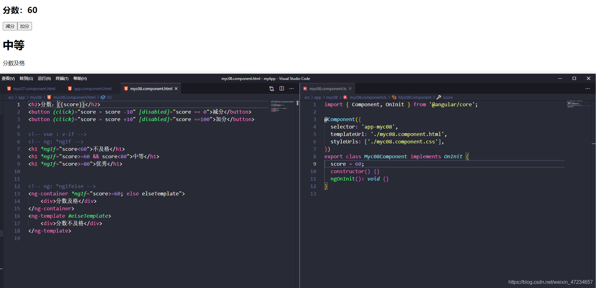Open the 查看(V) menu
This screenshot has height=288, width=596.
coord(8,79)
